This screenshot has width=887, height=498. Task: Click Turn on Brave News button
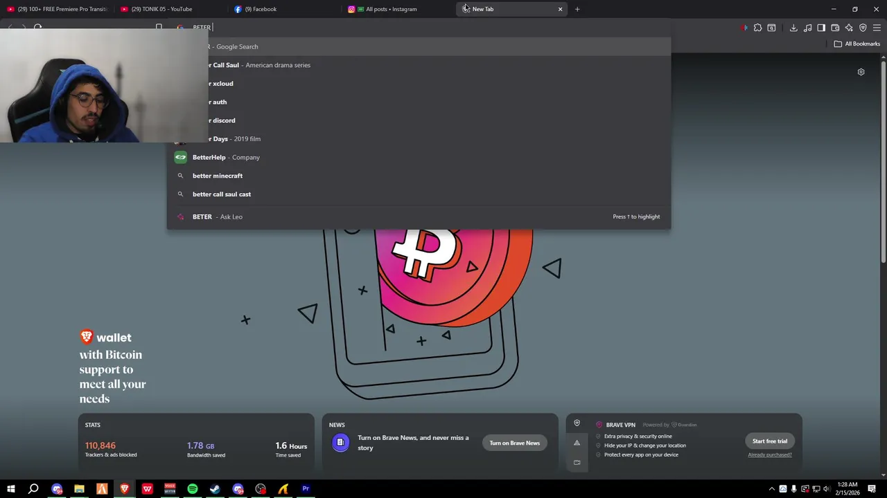514,443
